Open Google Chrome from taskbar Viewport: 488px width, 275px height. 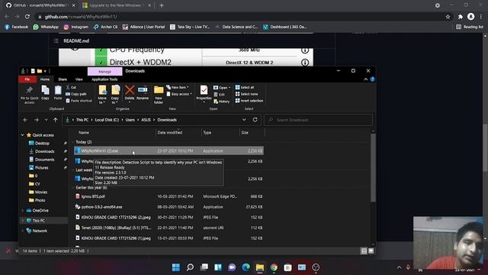click(x=274, y=267)
